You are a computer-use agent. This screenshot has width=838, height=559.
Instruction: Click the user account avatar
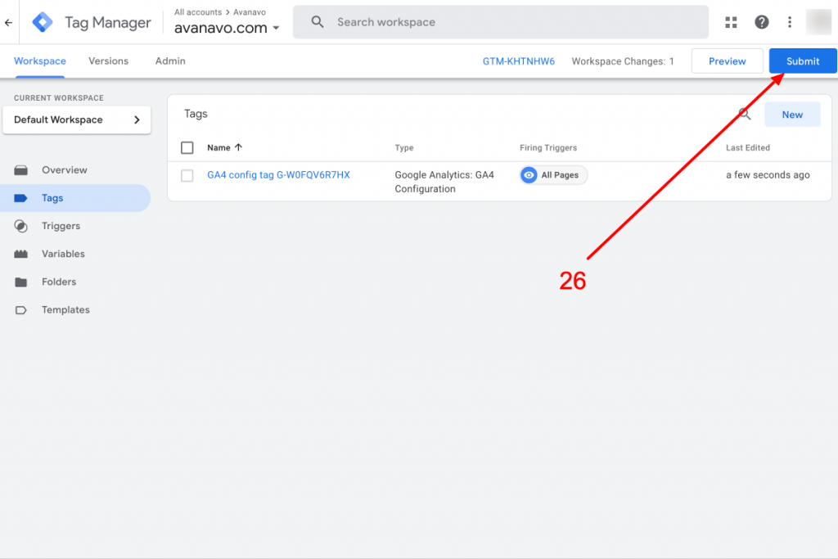818,22
